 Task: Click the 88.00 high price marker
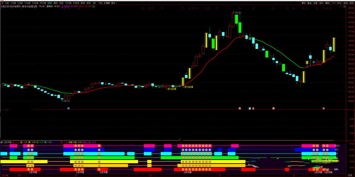point(238,13)
